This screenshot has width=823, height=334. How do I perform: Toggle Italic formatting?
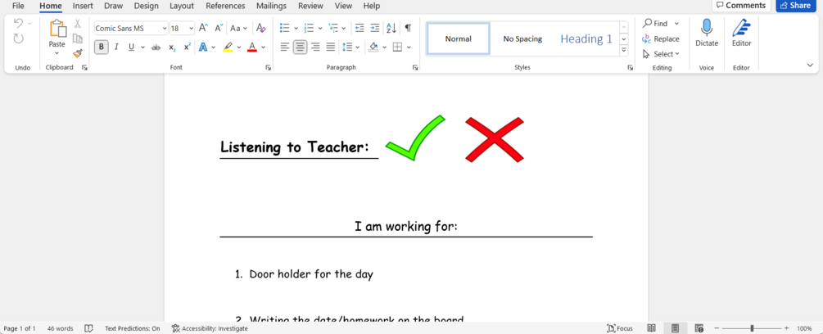[x=116, y=47]
